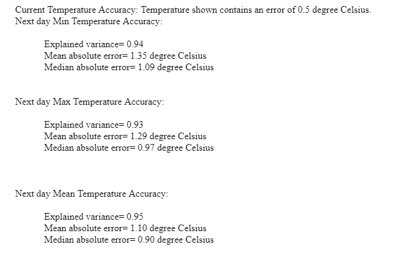Click Median absolute error= 1.09 line
Screen dimensions: 395x262
pyautogui.click(x=129, y=67)
